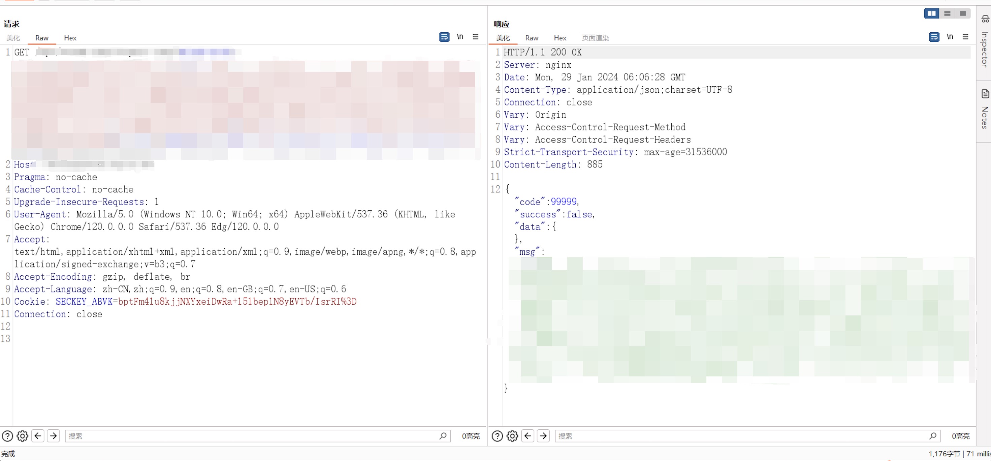The image size is (991, 461).
Task: Toggle word wrap icon in request panel
Action: [x=444, y=37]
